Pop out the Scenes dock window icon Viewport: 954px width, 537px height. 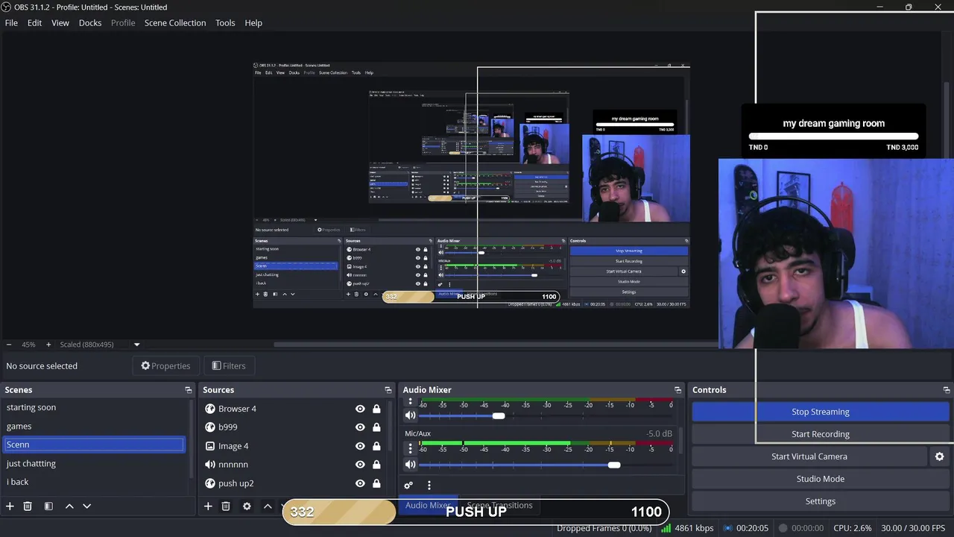click(x=189, y=390)
